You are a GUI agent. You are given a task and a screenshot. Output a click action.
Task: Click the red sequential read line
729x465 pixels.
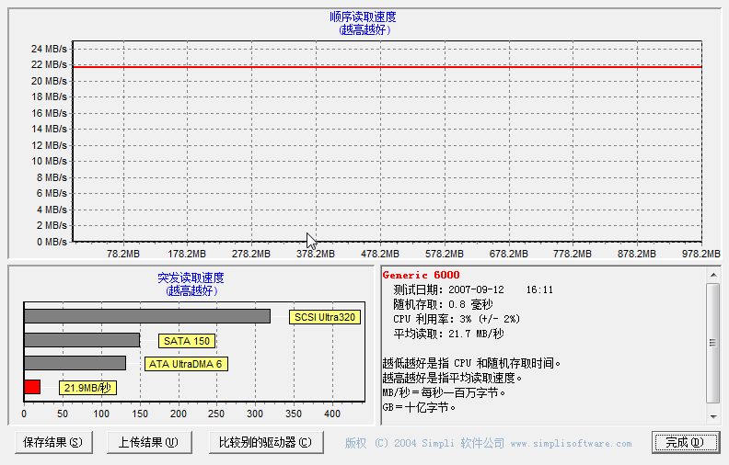(x=388, y=67)
